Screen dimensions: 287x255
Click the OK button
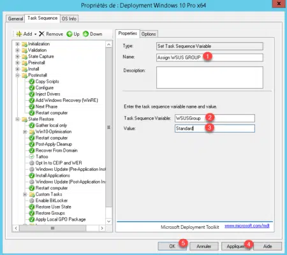click(x=172, y=246)
